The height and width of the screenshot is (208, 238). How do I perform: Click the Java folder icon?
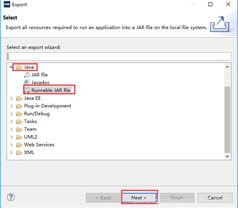click(x=19, y=67)
